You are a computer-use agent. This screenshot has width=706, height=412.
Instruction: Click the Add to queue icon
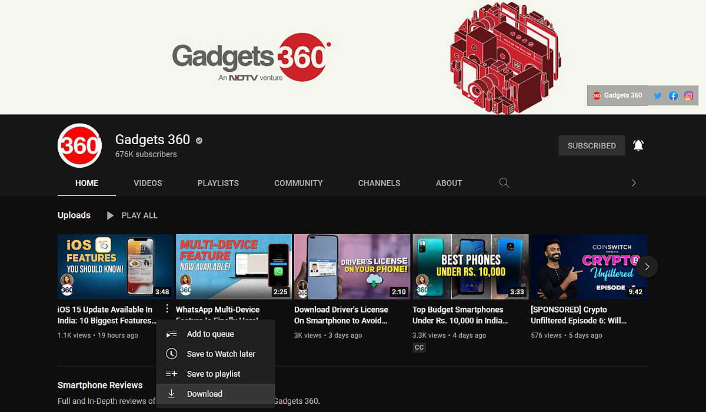(x=171, y=334)
